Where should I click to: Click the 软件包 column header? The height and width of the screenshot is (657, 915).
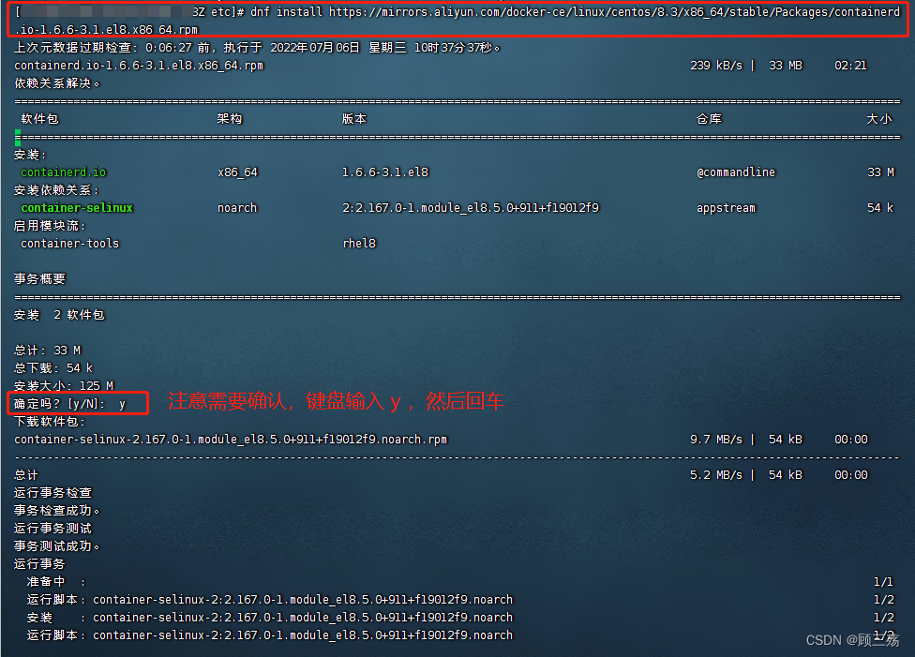(39, 118)
